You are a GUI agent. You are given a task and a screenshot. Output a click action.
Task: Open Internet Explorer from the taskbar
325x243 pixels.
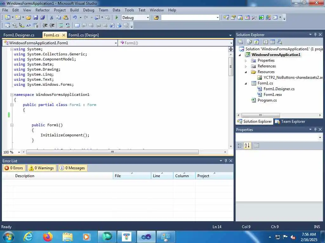pos(28,237)
